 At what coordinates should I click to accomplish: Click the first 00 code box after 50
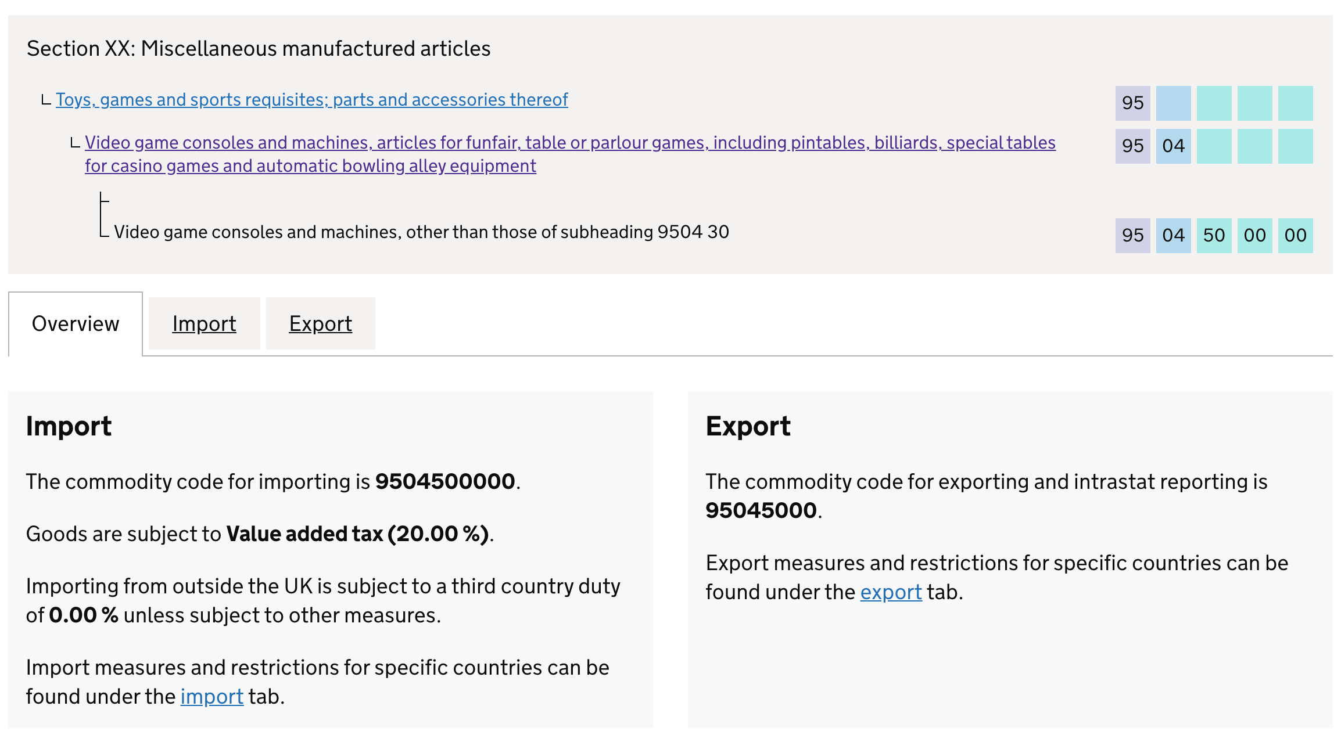(1255, 235)
